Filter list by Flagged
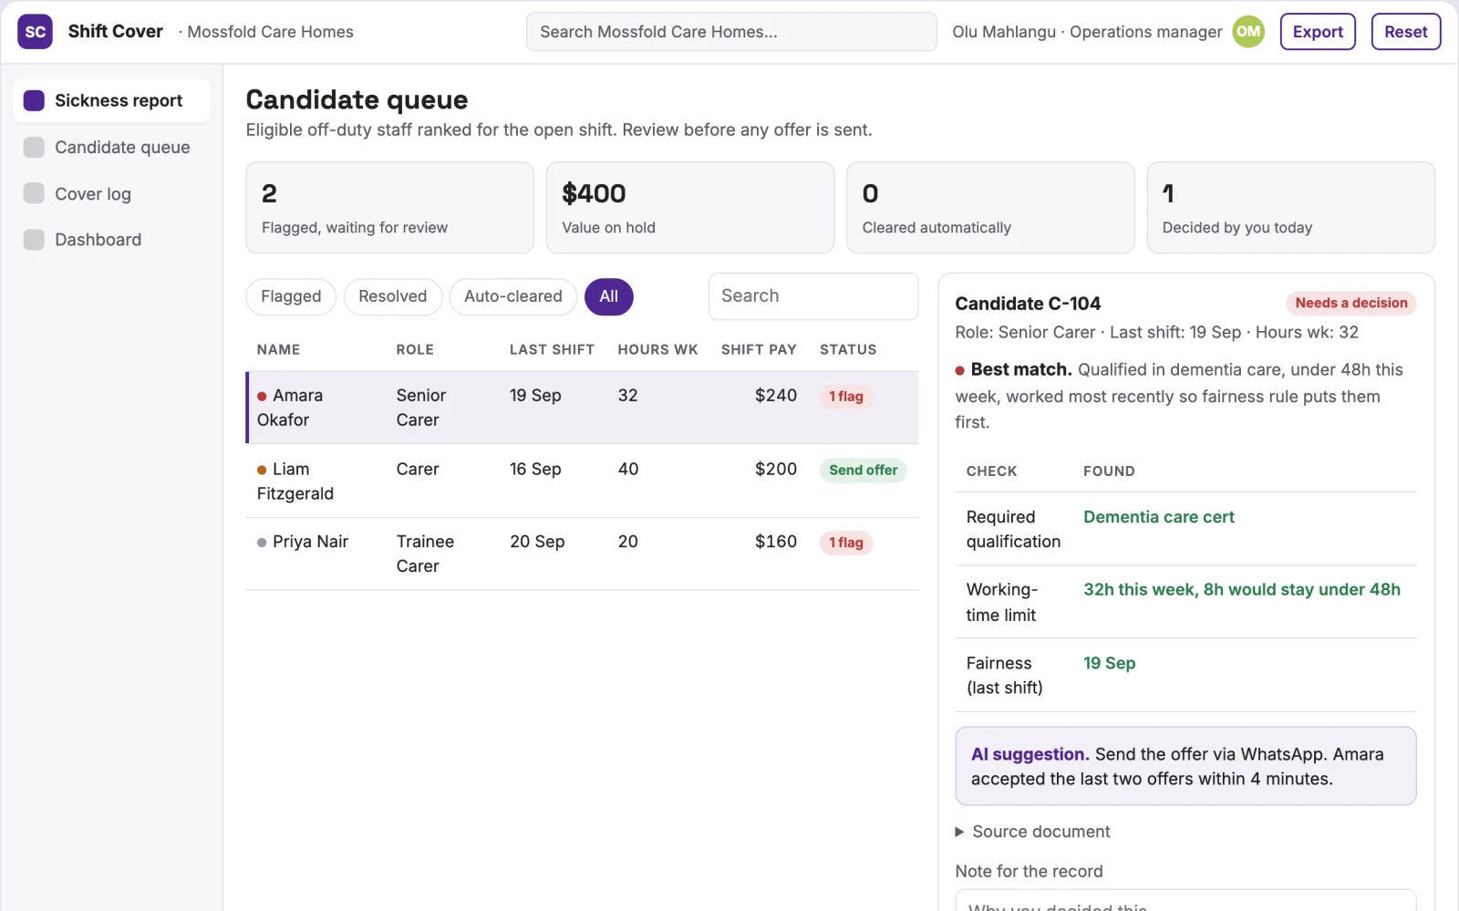 click(291, 296)
